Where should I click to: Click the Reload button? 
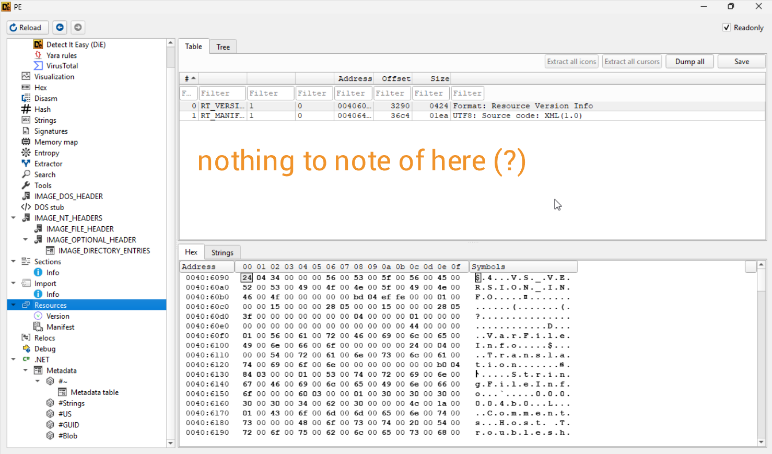[x=27, y=28]
